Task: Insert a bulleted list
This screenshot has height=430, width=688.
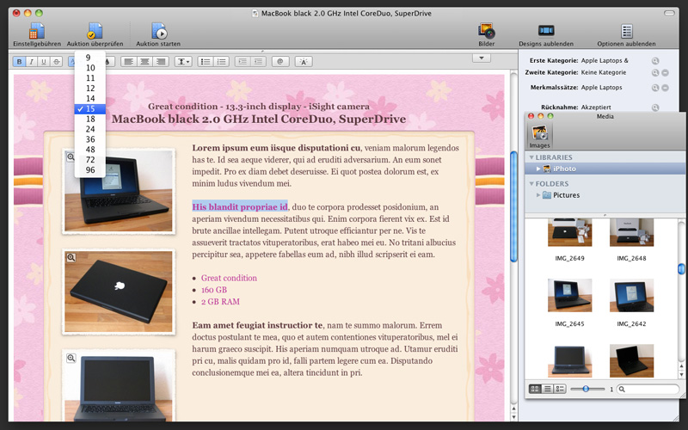Action: 206,62
